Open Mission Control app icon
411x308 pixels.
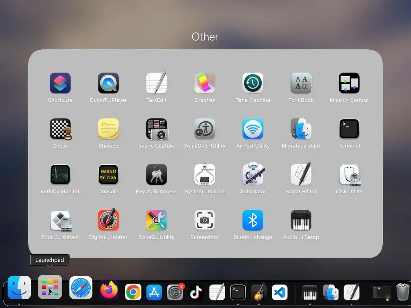tap(349, 83)
